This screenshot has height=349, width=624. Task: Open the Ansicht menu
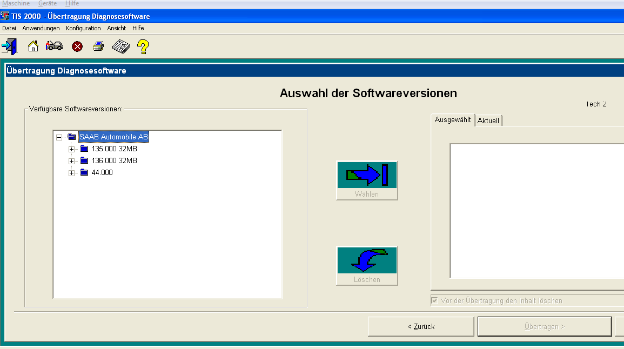(117, 28)
